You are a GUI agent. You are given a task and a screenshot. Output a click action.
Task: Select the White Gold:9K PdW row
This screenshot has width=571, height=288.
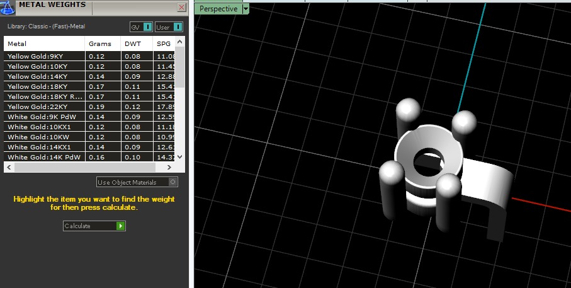89,117
